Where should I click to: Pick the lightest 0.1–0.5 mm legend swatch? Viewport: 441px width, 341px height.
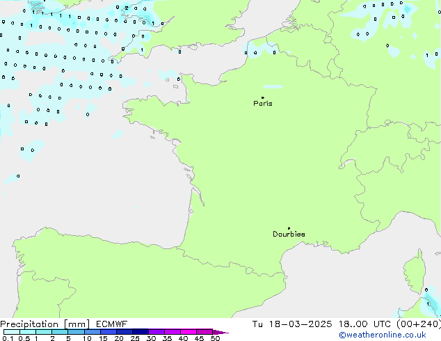click(12, 332)
